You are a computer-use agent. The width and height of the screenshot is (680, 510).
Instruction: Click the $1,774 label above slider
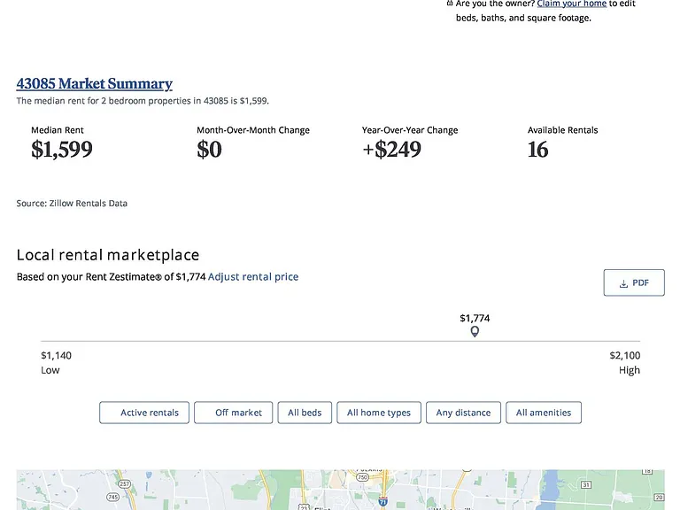[x=475, y=319]
